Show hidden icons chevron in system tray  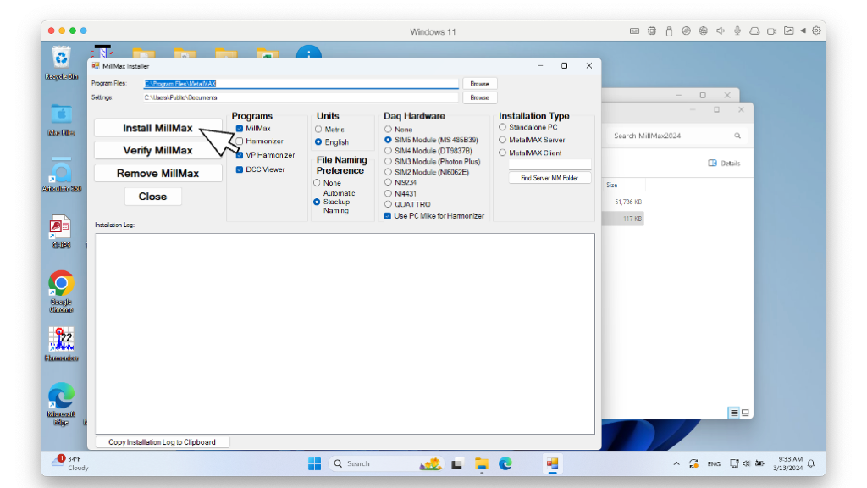[x=676, y=463]
